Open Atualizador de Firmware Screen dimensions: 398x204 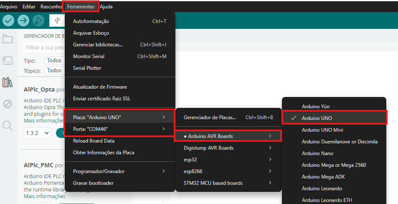click(120, 87)
